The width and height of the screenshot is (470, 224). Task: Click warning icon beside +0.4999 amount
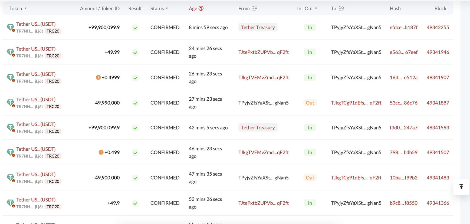pos(98,77)
